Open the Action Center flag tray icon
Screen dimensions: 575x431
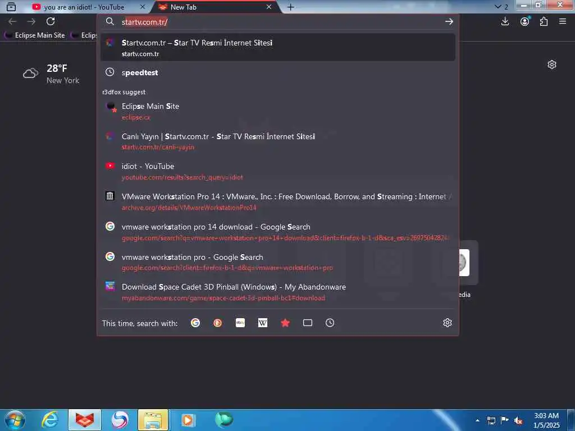pos(505,420)
